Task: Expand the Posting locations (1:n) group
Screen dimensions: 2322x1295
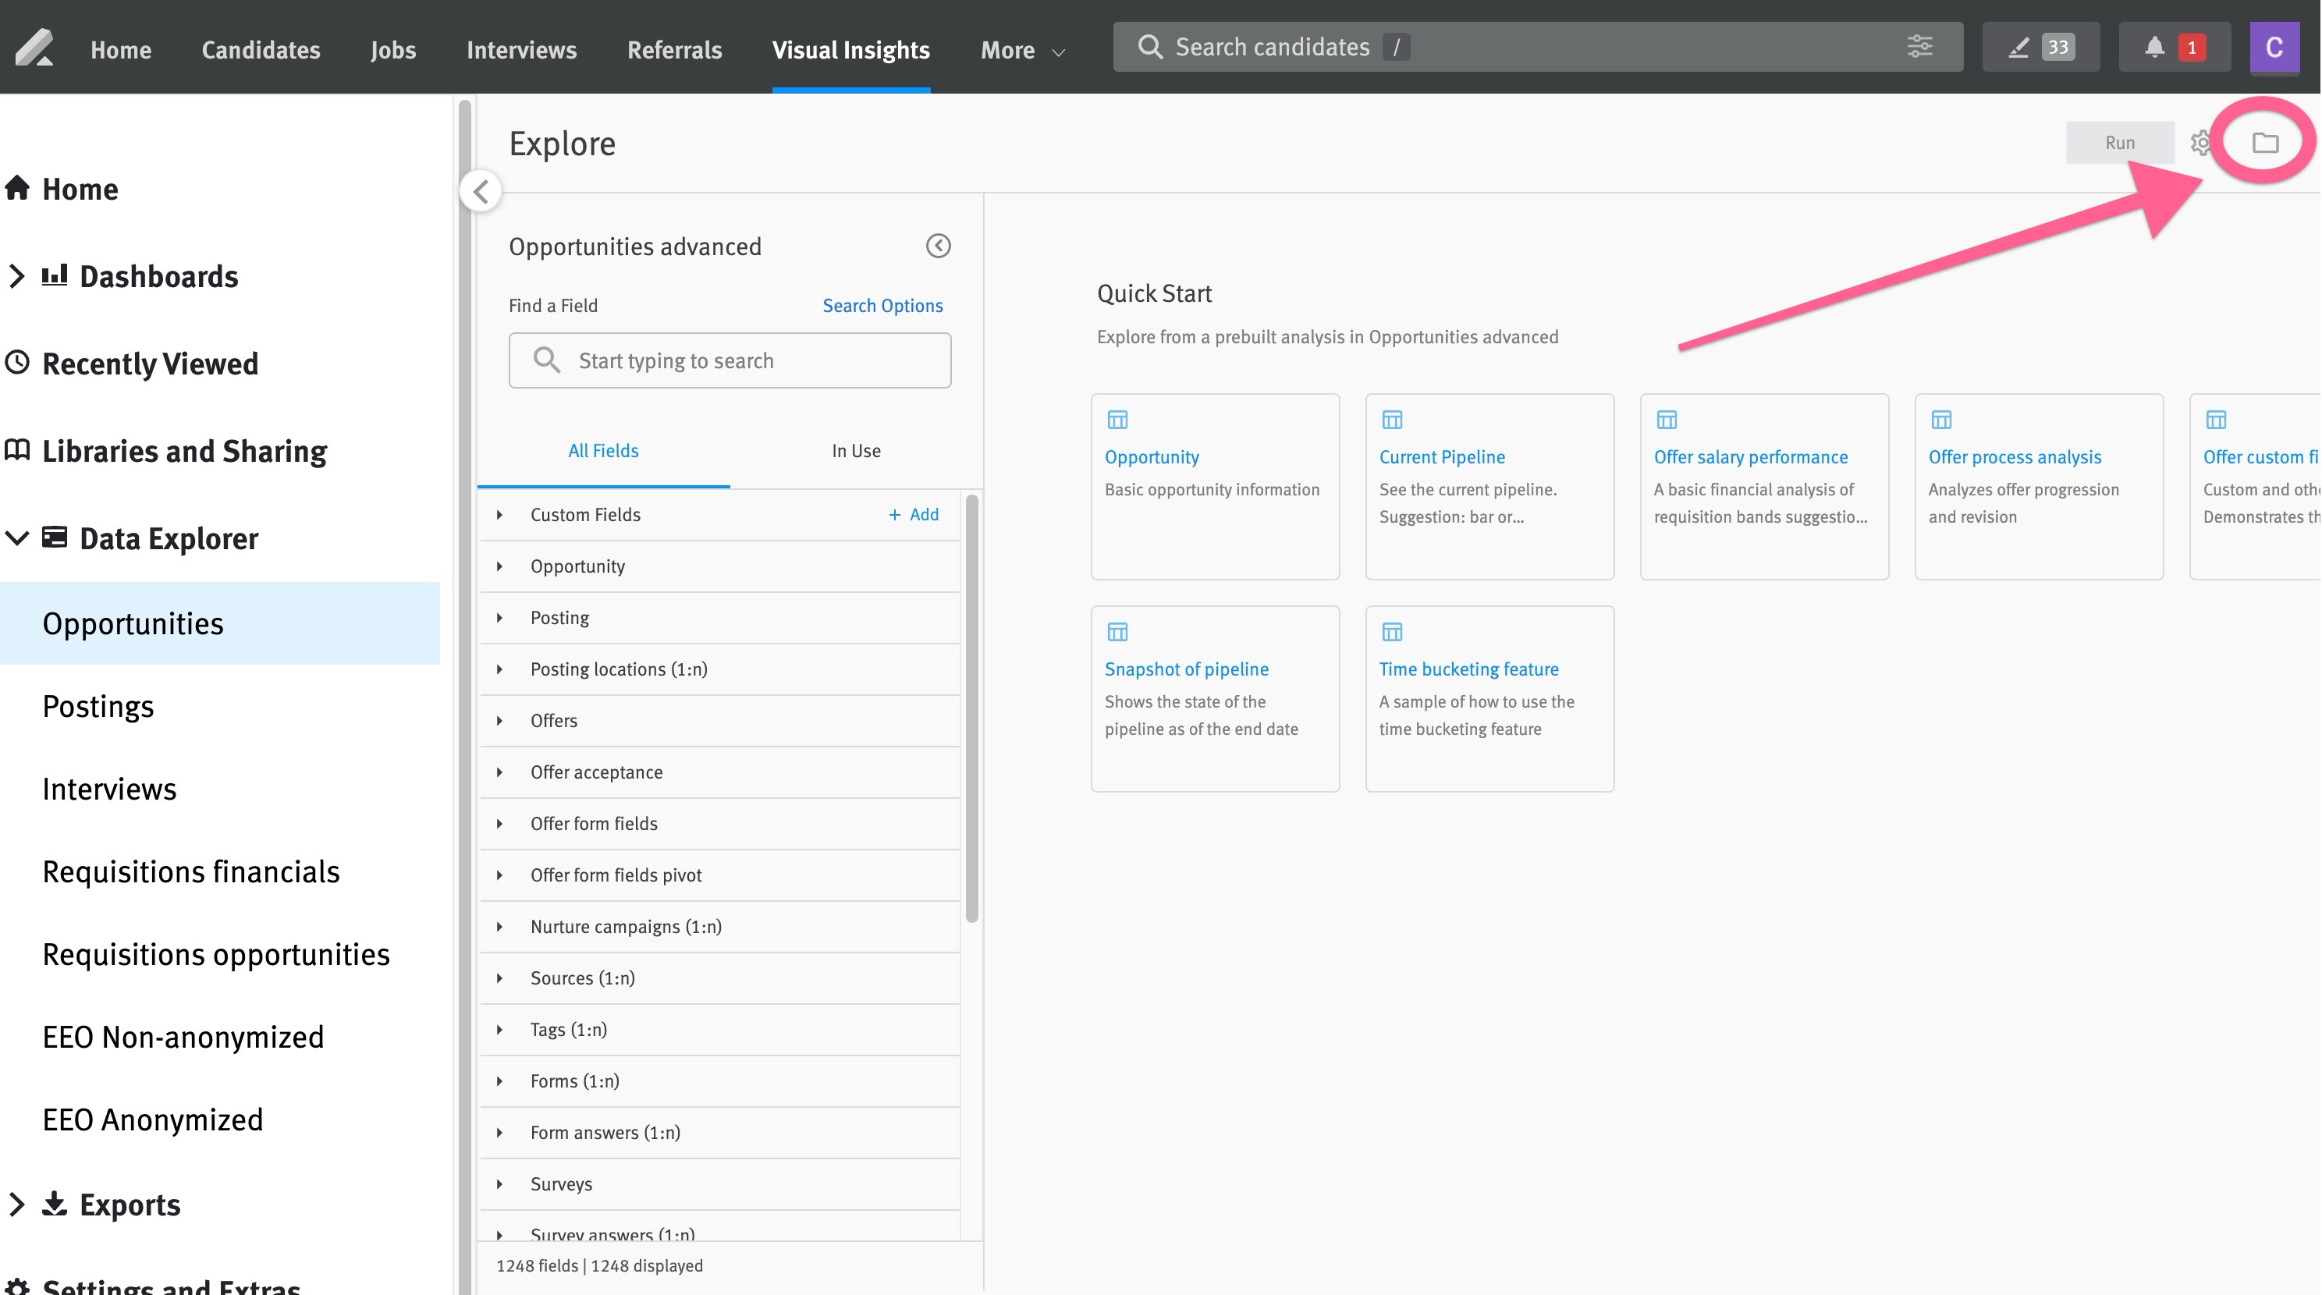Action: [x=499, y=669]
